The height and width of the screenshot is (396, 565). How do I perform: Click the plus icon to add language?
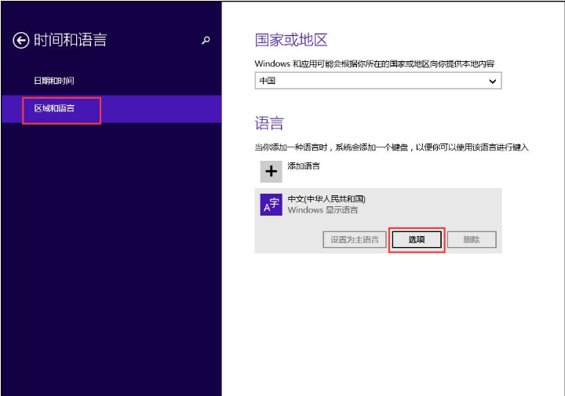tap(272, 172)
